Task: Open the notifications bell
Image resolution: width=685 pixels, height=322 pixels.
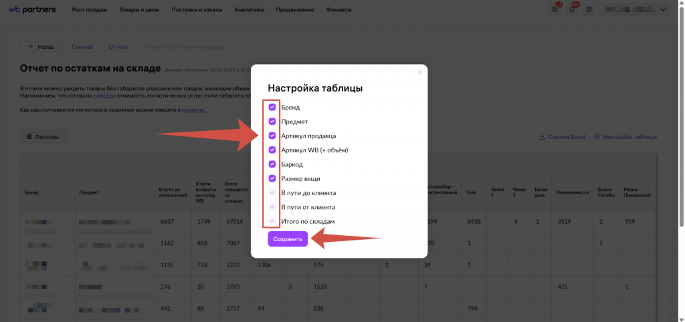Action: pos(572,10)
